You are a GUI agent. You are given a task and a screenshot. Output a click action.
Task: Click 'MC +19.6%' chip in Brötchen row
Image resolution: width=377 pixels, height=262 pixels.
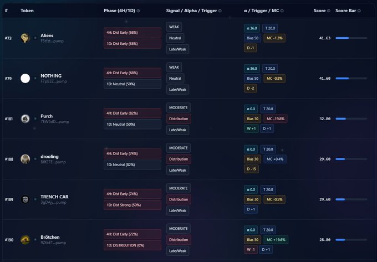(276, 240)
